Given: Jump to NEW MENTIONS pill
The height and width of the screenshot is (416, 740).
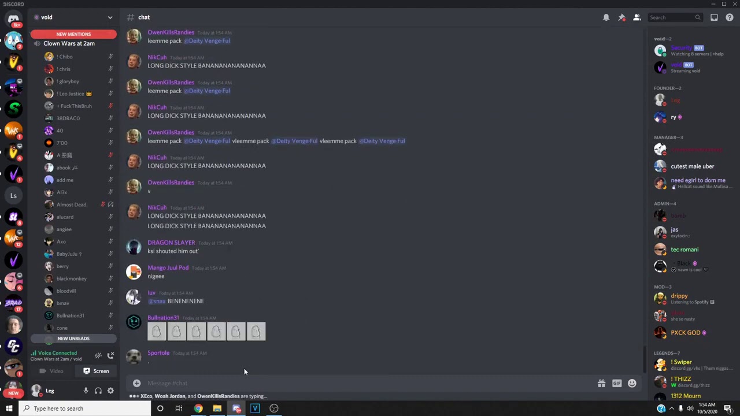Looking at the screenshot, I should [x=73, y=34].
